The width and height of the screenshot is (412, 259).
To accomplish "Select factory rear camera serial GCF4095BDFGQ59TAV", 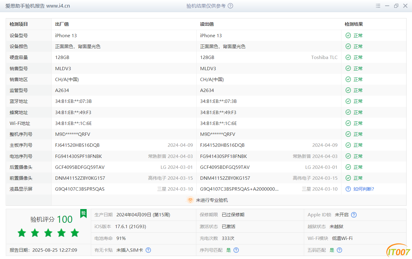I will click(80, 167).
